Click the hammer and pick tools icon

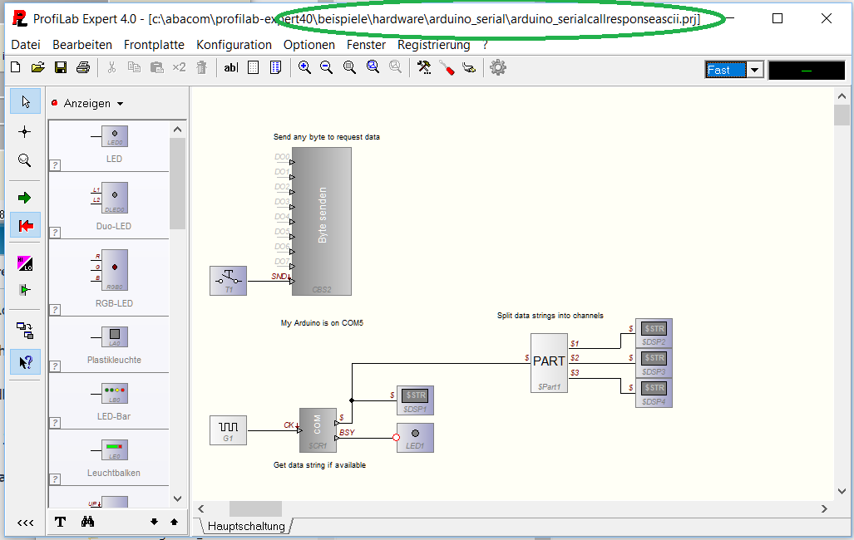(424, 67)
